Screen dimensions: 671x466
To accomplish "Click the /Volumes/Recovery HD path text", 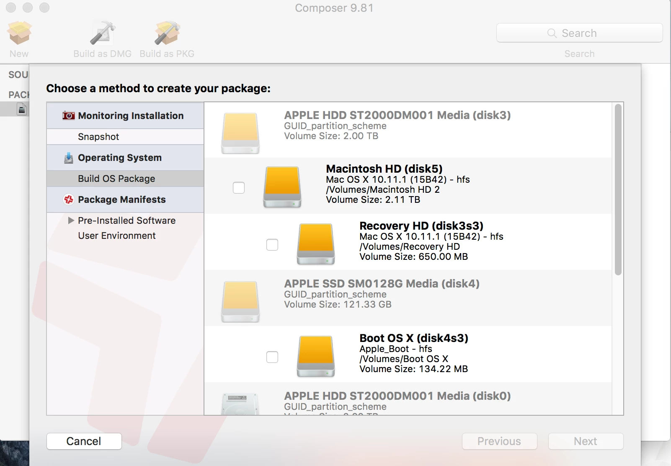I will [x=410, y=246].
